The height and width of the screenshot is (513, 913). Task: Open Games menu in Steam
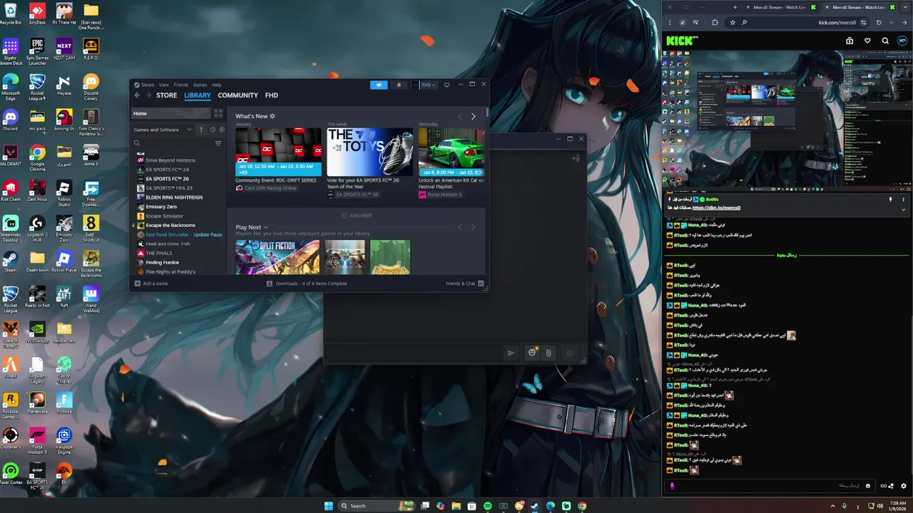point(200,85)
